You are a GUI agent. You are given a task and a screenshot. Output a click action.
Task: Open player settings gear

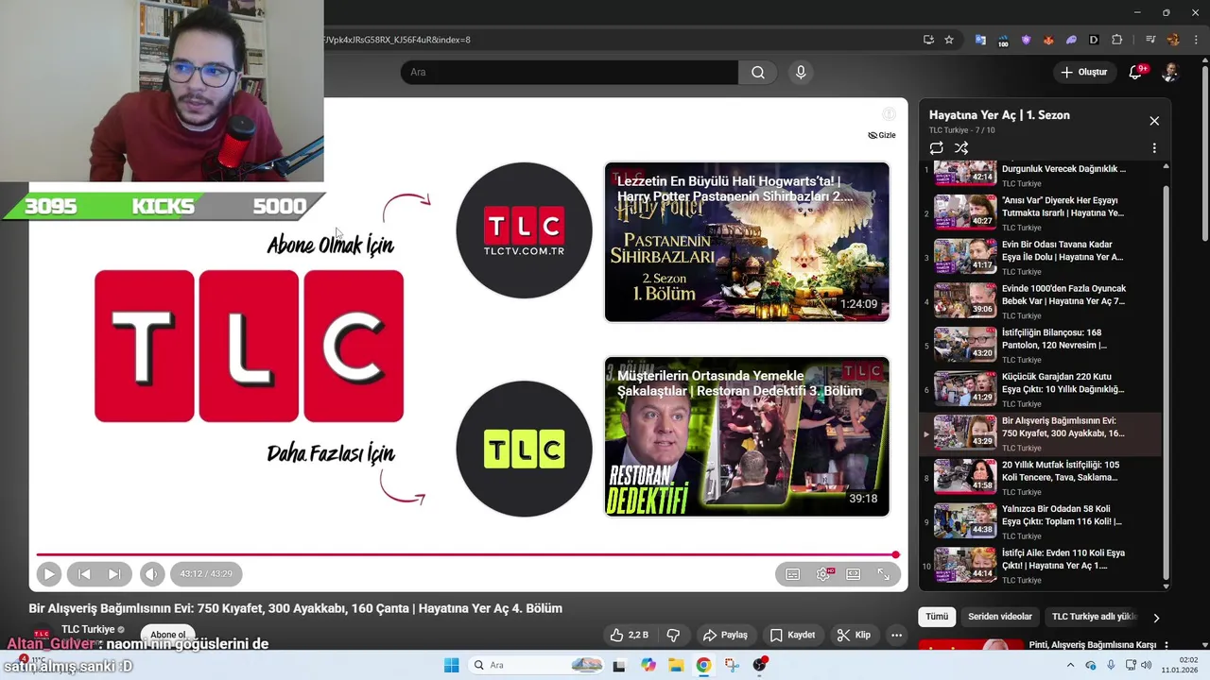coord(823,574)
